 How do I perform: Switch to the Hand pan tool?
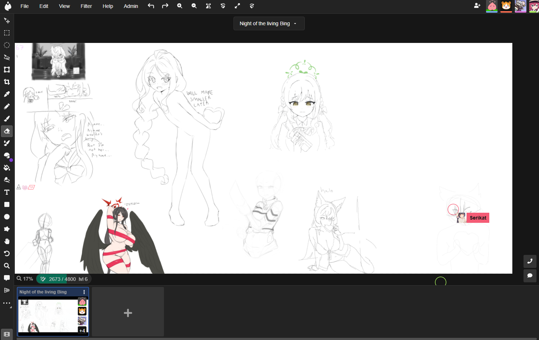pyautogui.click(x=7, y=242)
